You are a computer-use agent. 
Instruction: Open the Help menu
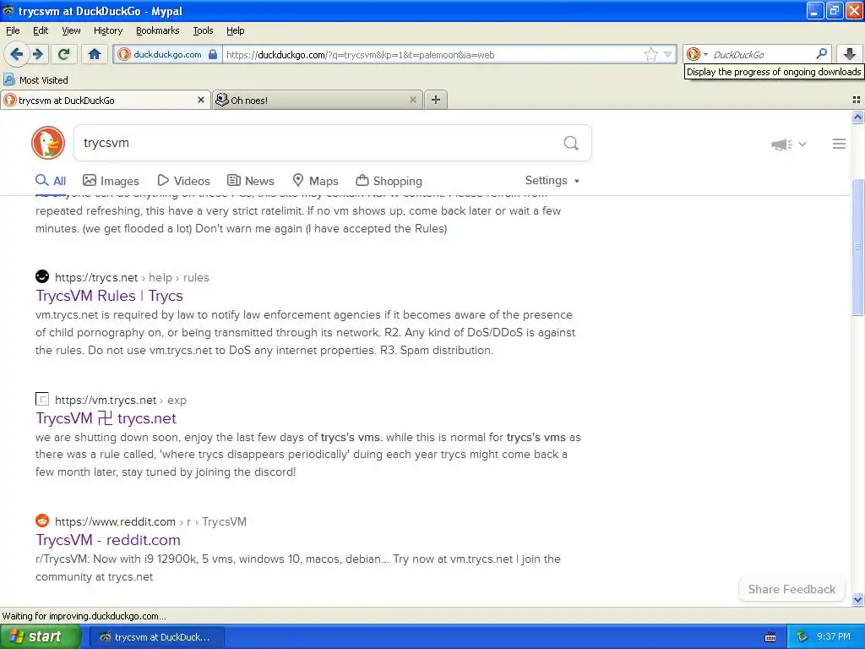click(x=236, y=30)
